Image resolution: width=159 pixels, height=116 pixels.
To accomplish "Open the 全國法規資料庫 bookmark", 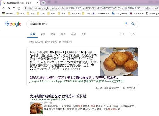I will coord(101,13).
